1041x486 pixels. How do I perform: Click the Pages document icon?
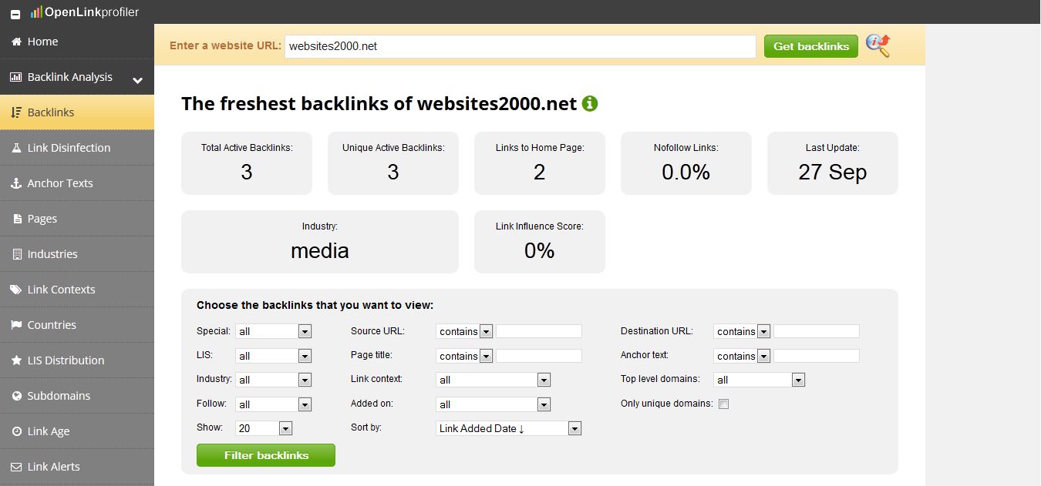coord(17,219)
